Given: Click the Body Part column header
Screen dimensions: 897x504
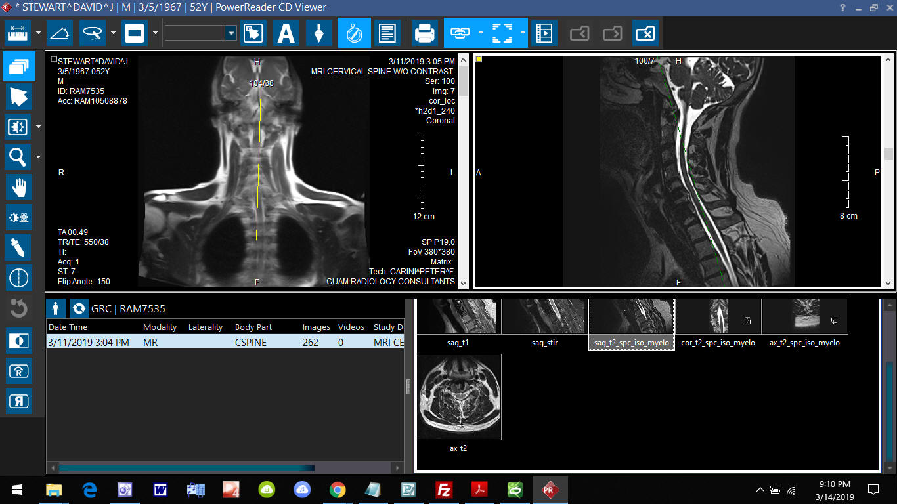Looking at the screenshot, I should click(253, 327).
